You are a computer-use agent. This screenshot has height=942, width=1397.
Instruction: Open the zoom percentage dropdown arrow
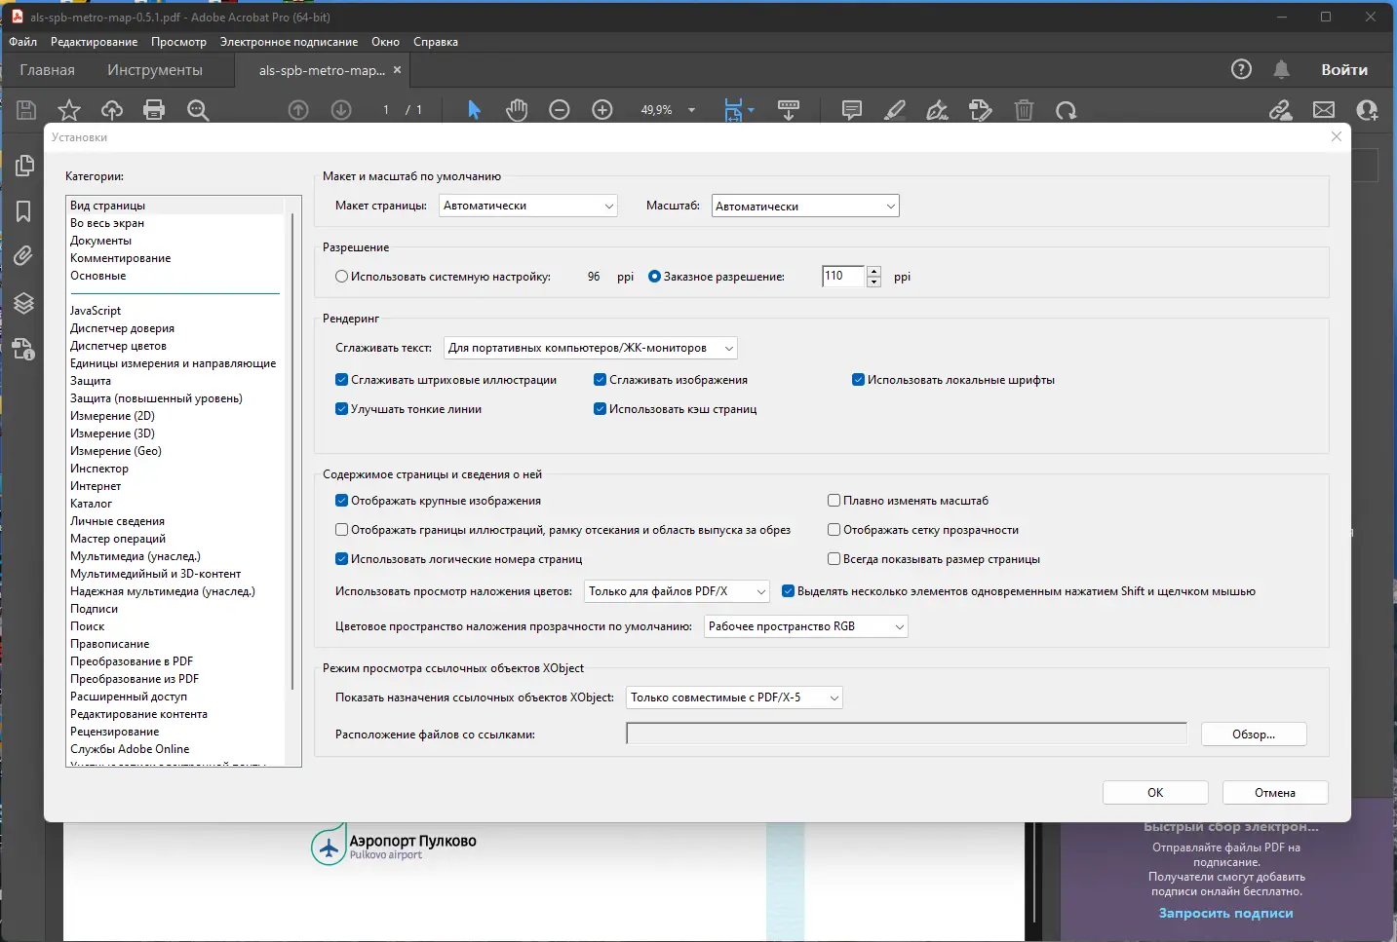click(x=692, y=110)
